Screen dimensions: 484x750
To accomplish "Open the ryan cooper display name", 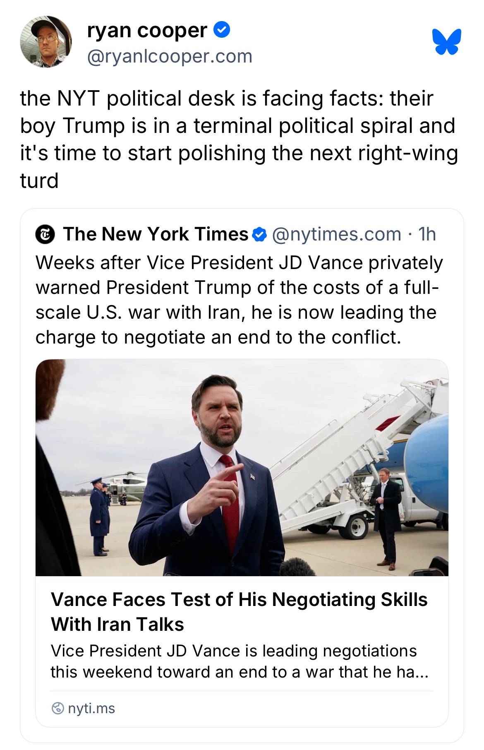I will click(147, 30).
